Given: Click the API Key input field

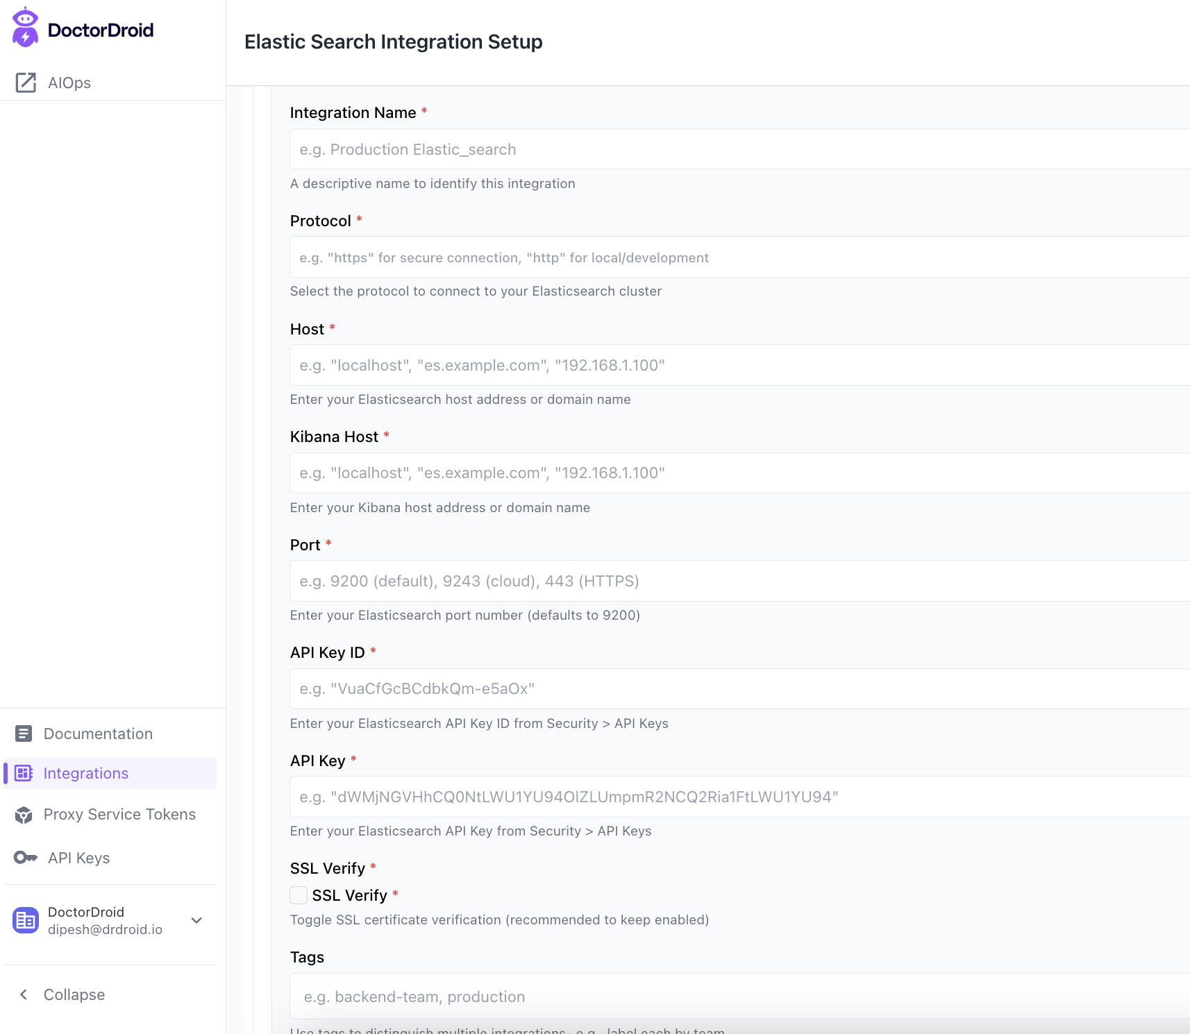Looking at the screenshot, I should [x=740, y=797].
